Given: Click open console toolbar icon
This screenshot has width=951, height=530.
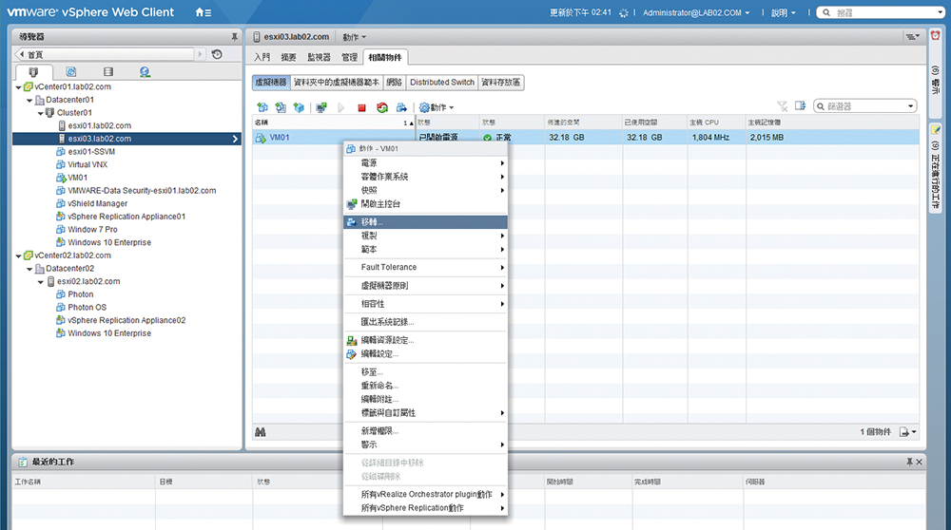Looking at the screenshot, I should (321, 107).
